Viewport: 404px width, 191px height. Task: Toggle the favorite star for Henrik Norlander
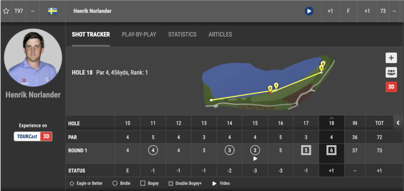tap(6, 11)
